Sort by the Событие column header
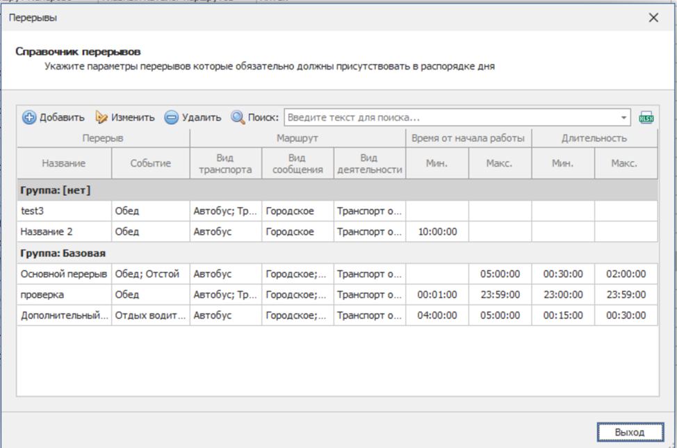This screenshot has height=448, width=677. click(150, 163)
